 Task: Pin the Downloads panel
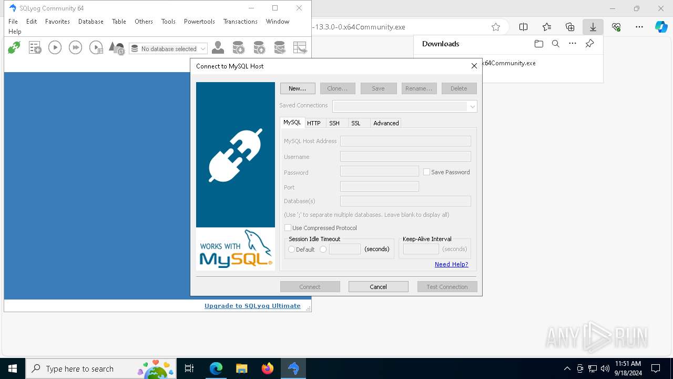pos(589,44)
